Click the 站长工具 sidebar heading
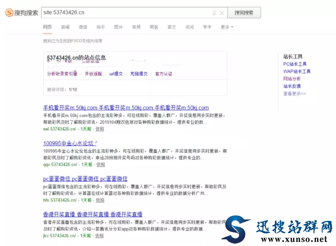The image size is (336, 246). pos(293,57)
